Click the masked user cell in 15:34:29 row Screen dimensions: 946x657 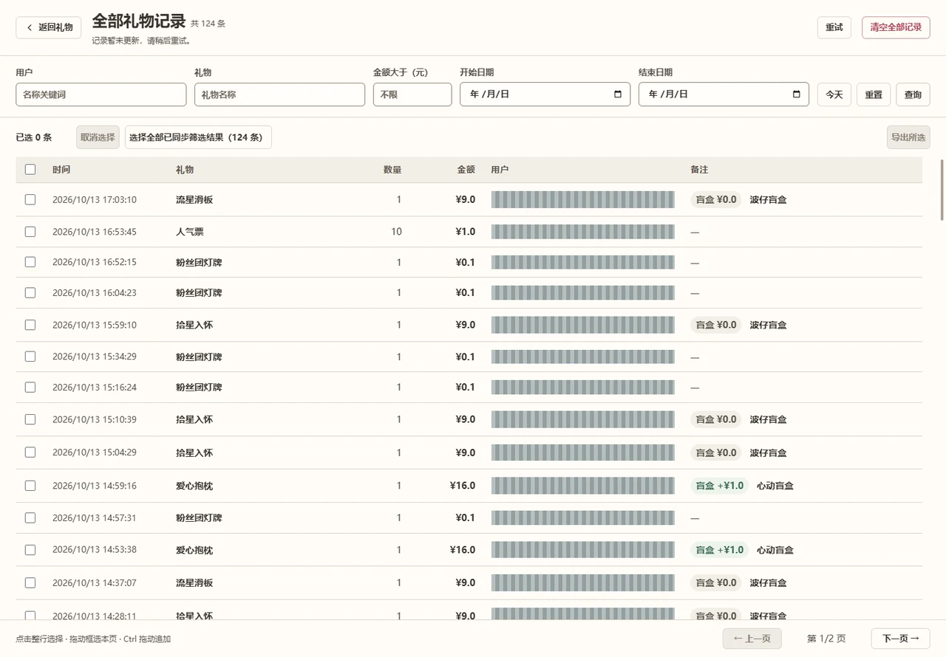pos(583,357)
